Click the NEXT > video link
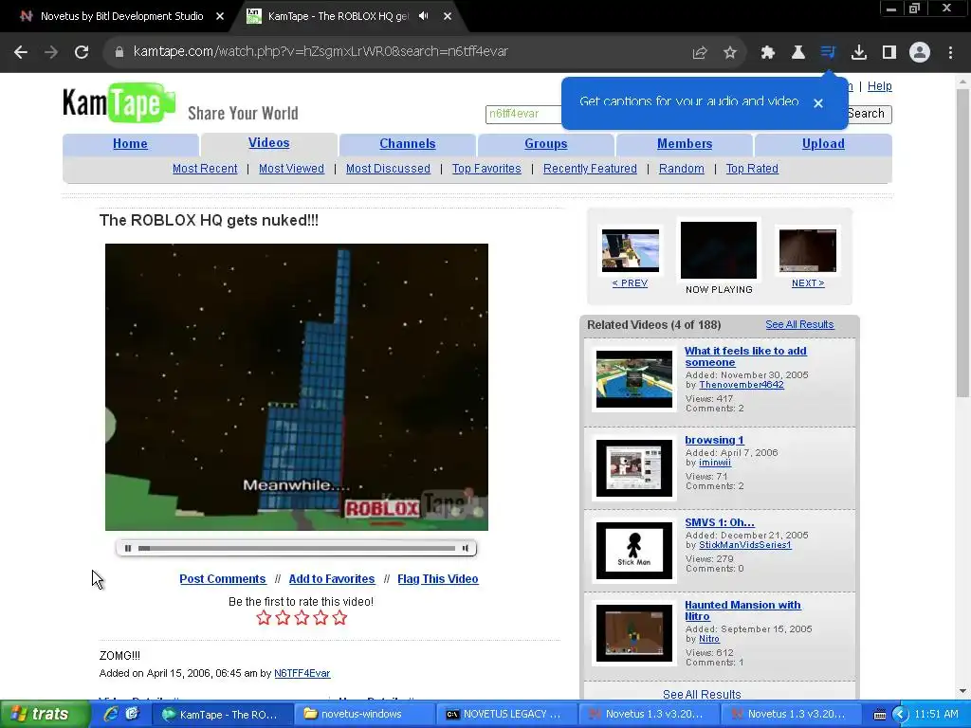This screenshot has height=728, width=971. 808,282
